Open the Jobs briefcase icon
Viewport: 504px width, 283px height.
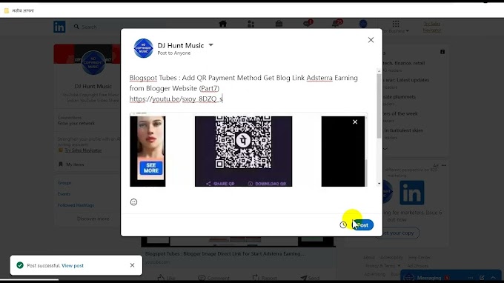click(x=279, y=24)
